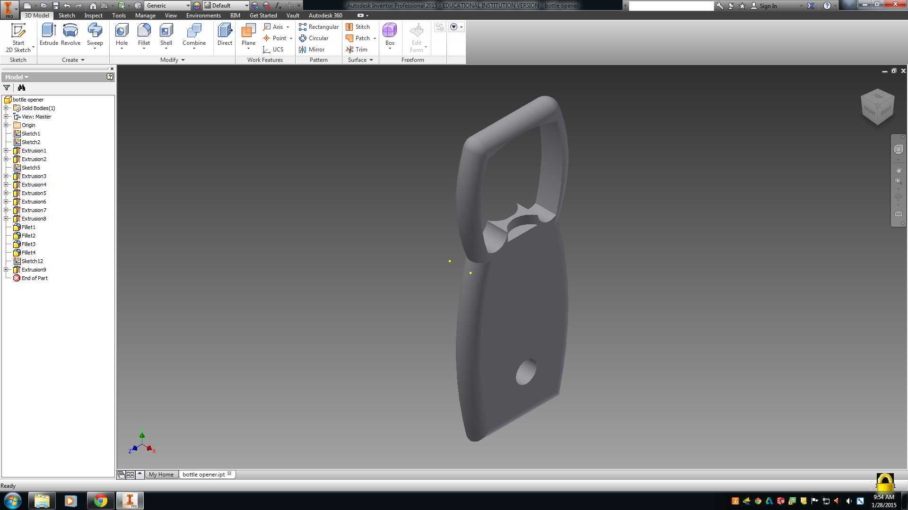908x510 pixels.
Task: Activate the Combine tool
Action: [x=194, y=35]
